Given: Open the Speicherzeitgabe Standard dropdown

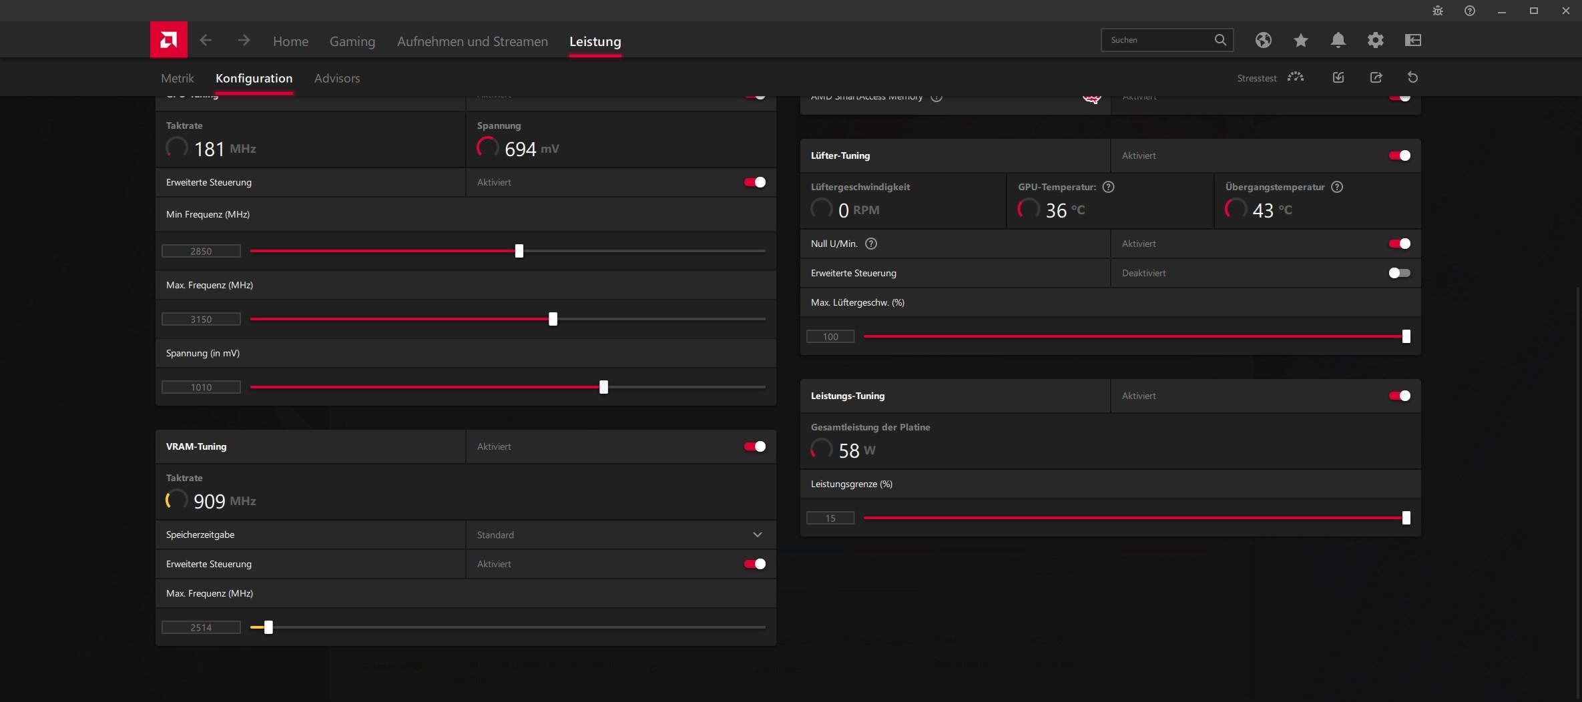Looking at the screenshot, I should (x=621, y=535).
